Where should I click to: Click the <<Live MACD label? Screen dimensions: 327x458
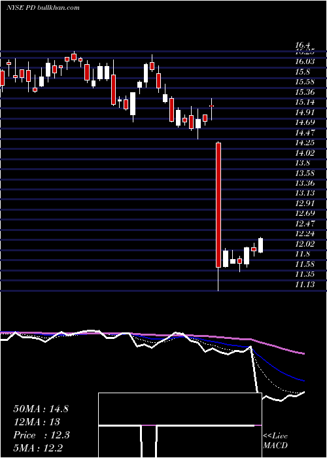click(x=275, y=440)
